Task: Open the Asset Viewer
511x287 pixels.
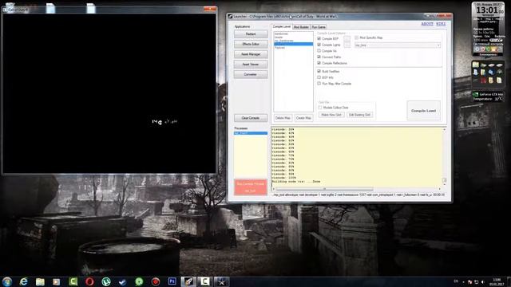Action: (x=251, y=65)
